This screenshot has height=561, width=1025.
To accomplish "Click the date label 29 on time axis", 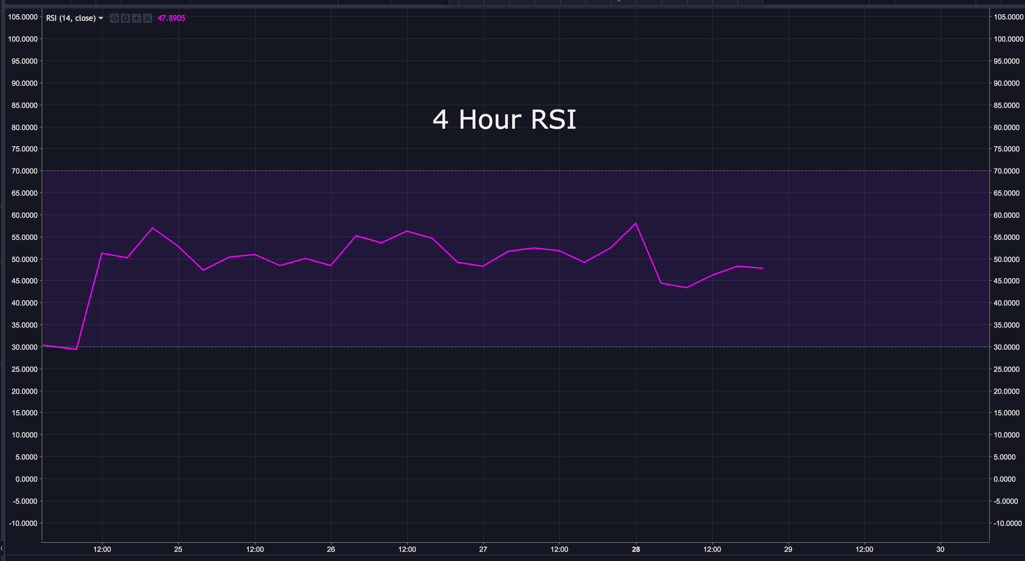I will pos(788,550).
